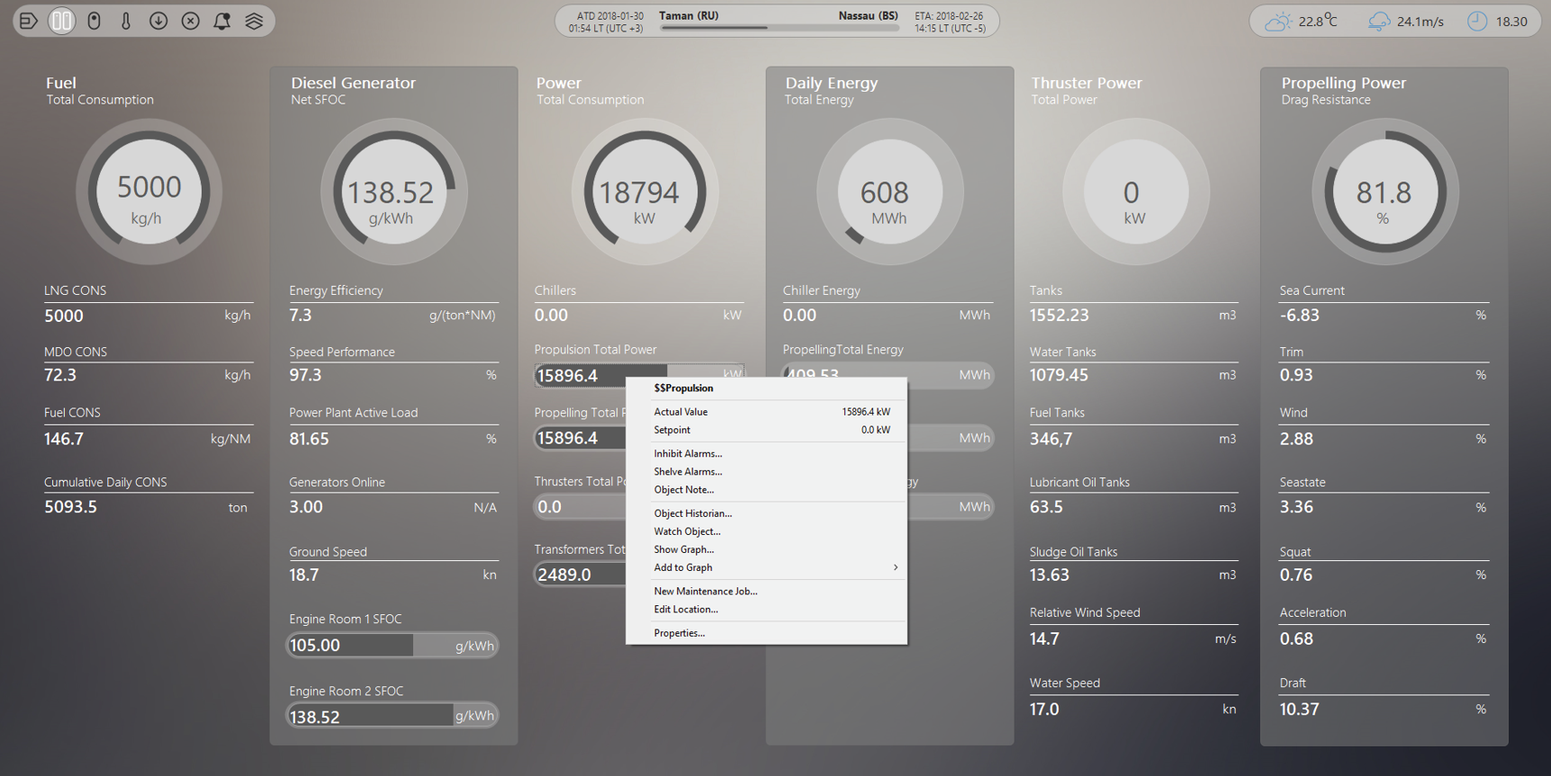Click the Engine Room 1 SFOC bar

tap(392, 645)
